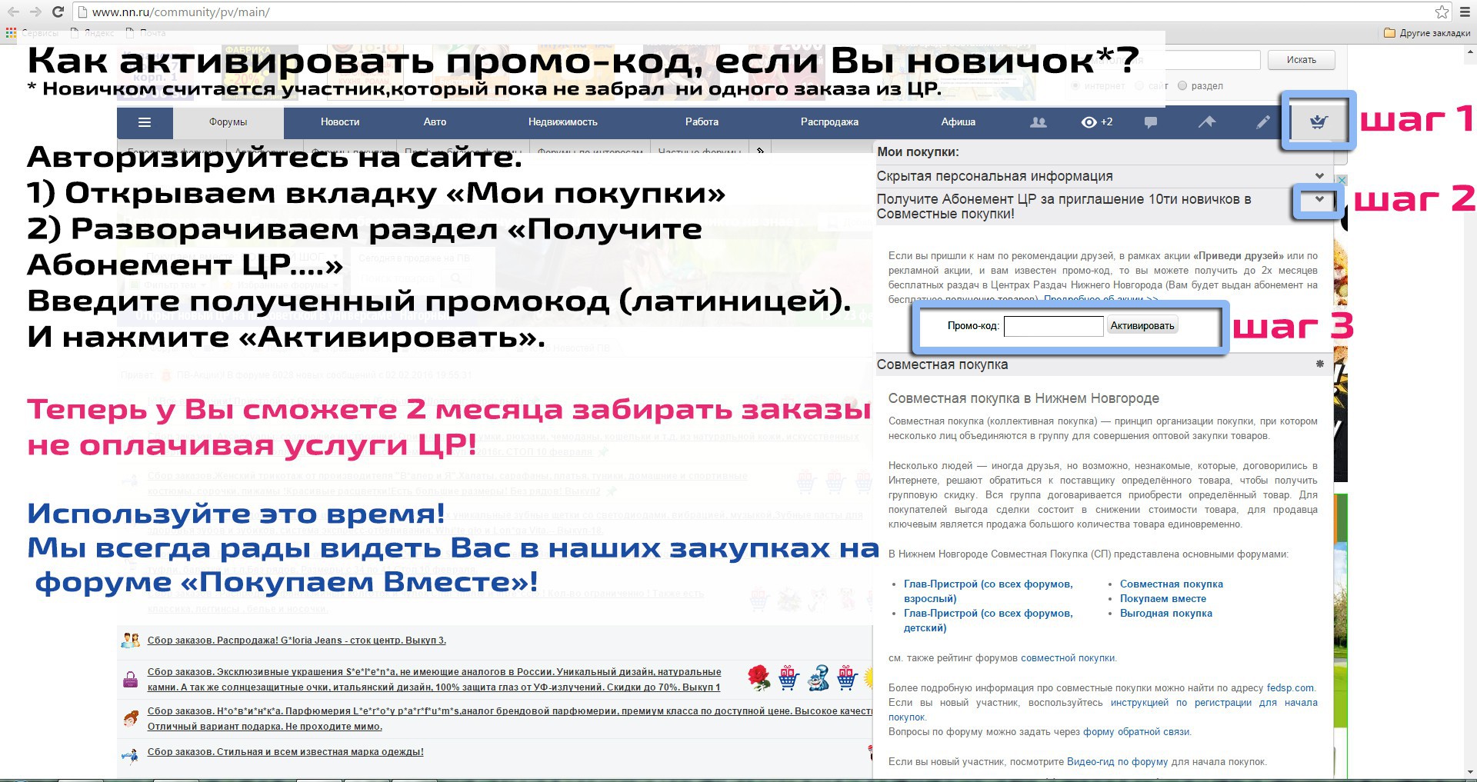Click the browser address bar
Image resolution: width=1477 pixels, height=782 pixels.
click(x=754, y=12)
